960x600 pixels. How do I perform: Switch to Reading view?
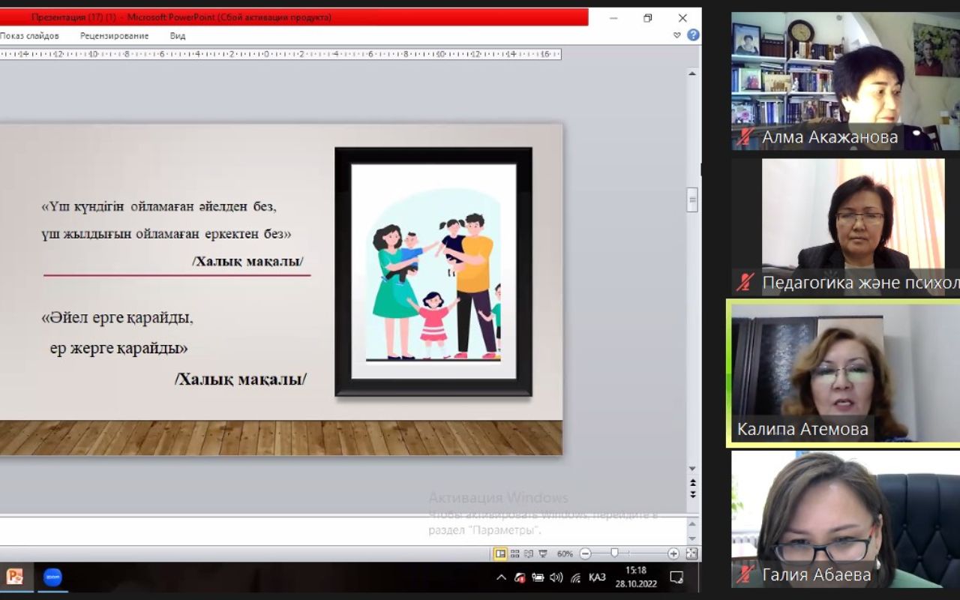point(528,553)
